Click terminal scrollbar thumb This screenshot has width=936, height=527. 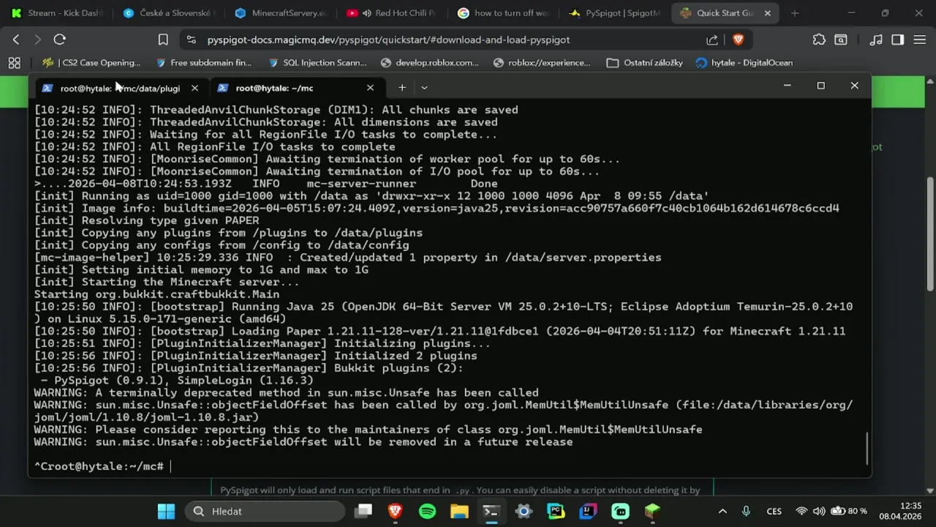(x=867, y=448)
